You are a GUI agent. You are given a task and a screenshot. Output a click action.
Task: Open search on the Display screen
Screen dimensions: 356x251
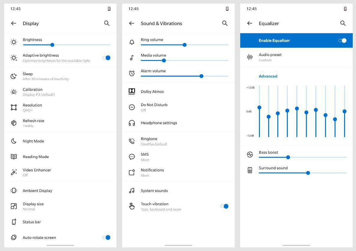107,23
